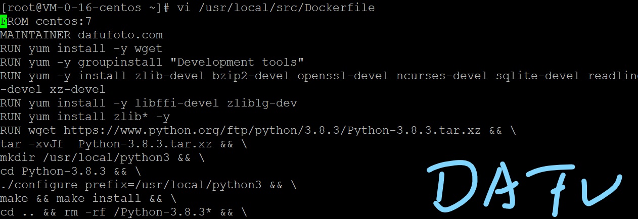The height and width of the screenshot is (219, 638).
Task: Click the ./configure prefix line
Action: [x=149, y=185]
